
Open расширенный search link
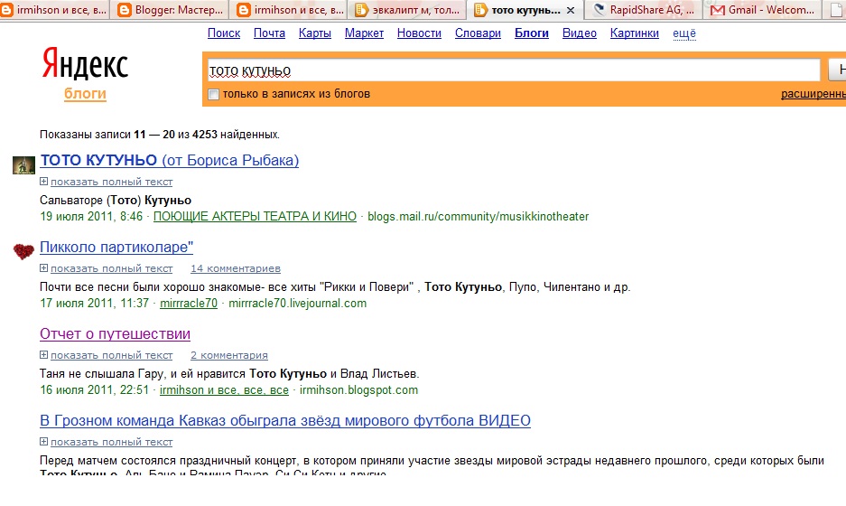click(x=813, y=94)
